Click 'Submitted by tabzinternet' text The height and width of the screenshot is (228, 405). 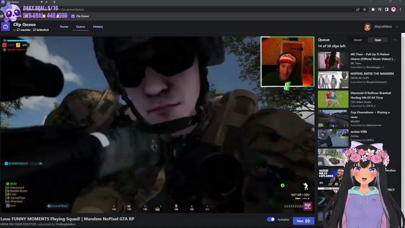pyautogui.click(x=366, y=125)
